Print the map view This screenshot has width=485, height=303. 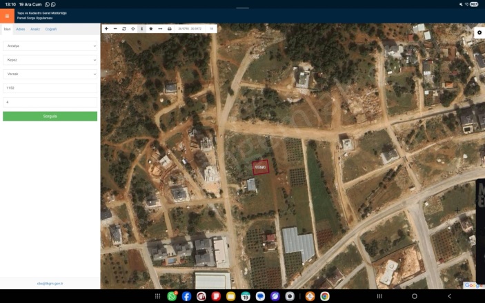[x=170, y=29]
